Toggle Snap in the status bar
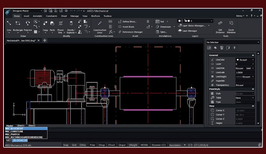266x154 pixels. (x=66, y=145)
